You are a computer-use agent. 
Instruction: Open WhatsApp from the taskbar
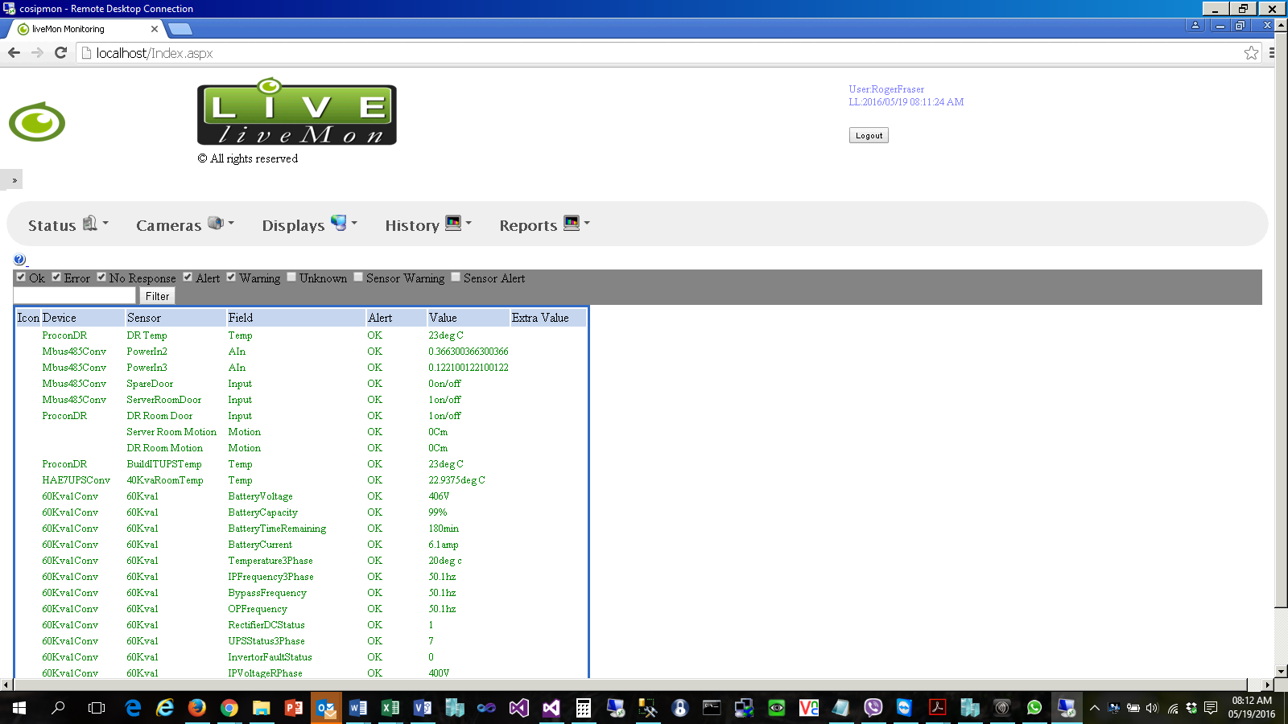[1034, 708]
